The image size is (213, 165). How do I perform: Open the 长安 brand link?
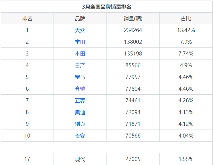click(80, 136)
